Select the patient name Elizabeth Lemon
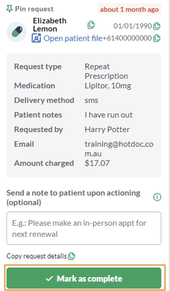The image size is (170, 291). [x=49, y=25]
